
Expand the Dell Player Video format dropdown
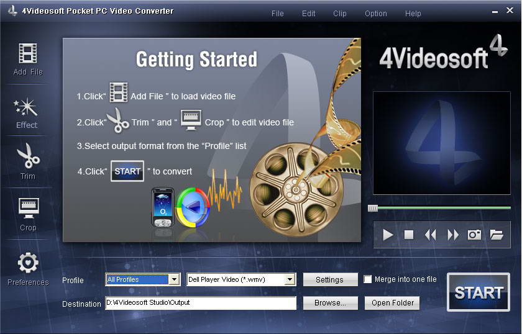click(x=290, y=279)
